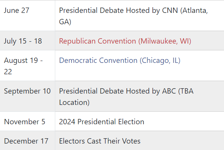Click the "GA)" text on the wrapped line
This screenshot has width=224, height=150.
coord(65,22)
